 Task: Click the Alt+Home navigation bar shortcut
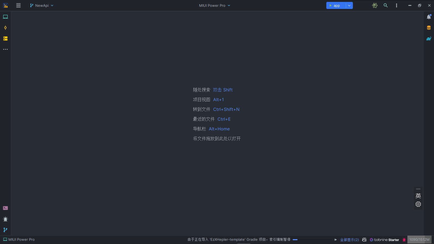pos(219,129)
